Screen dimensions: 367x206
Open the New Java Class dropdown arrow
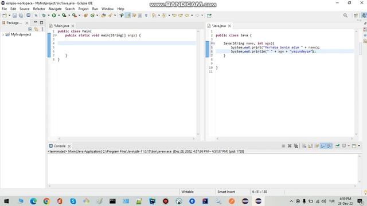click(x=97, y=15)
